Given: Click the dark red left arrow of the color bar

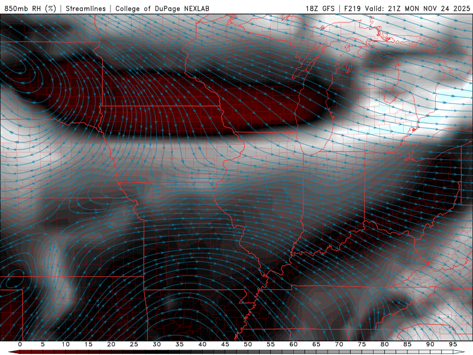Looking at the screenshot, I should [14, 352].
